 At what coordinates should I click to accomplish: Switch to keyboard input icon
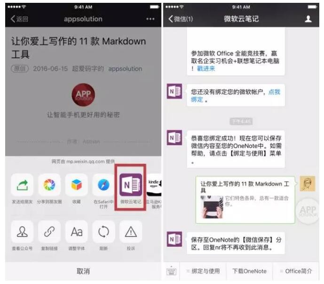tap(171, 271)
